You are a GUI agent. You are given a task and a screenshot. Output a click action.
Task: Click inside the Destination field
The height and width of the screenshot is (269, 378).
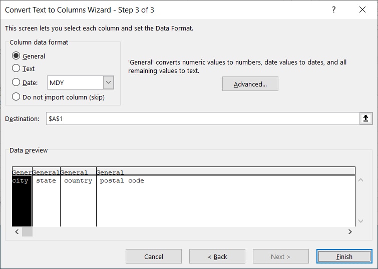tap(202, 118)
